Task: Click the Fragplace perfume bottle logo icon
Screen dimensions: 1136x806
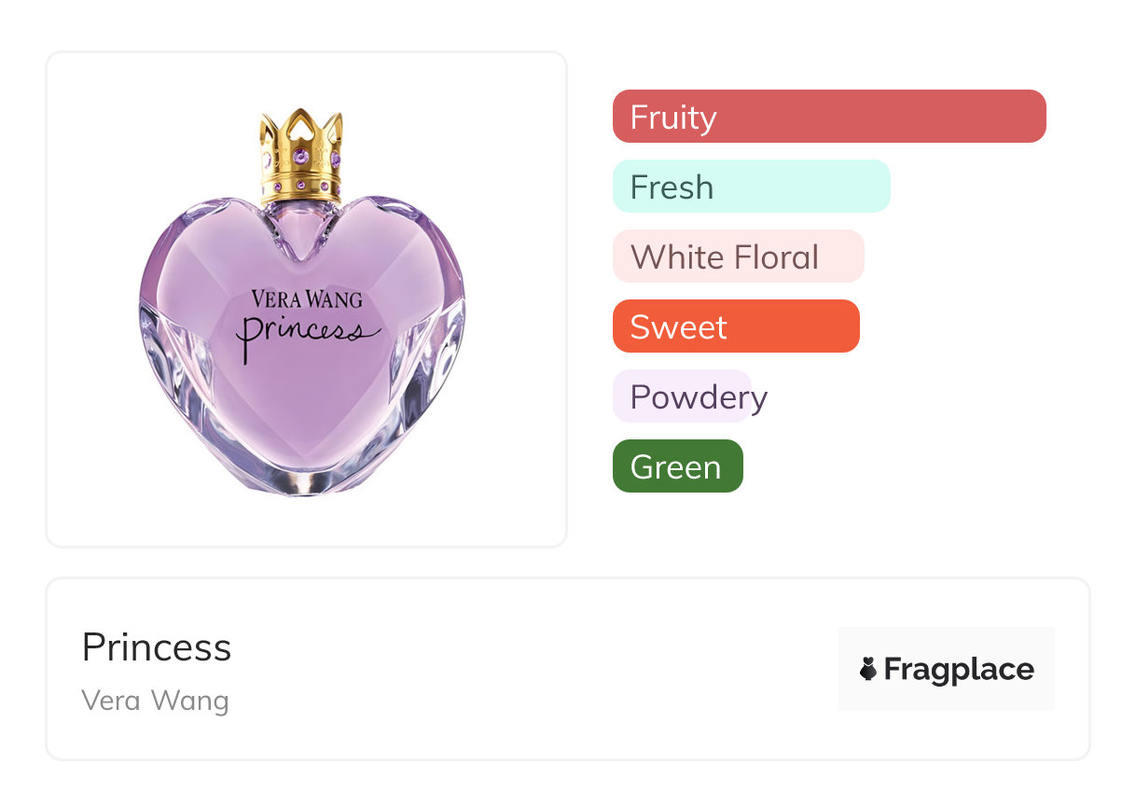Action: pos(868,669)
